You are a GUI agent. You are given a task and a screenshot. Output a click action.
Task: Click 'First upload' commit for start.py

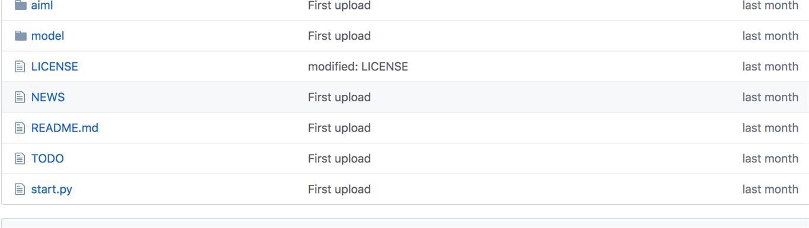[x=339, y=190]
